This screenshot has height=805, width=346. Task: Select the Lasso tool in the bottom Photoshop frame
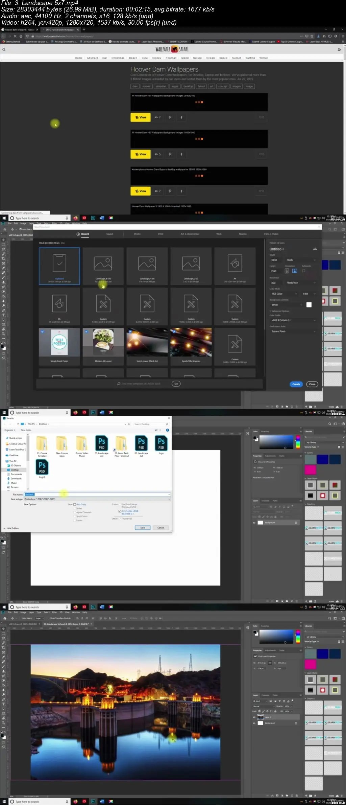(3, 638)
